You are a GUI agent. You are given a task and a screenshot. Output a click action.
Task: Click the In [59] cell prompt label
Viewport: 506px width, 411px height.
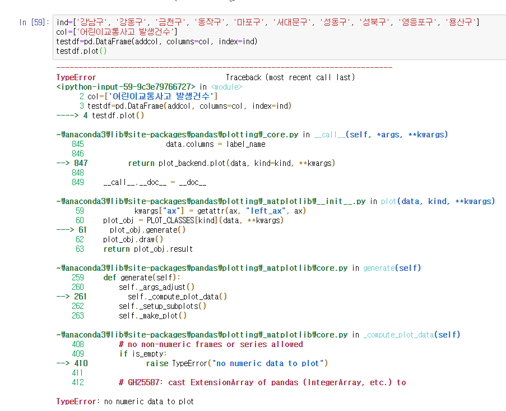pyautogui.click(x=34, y=22)
